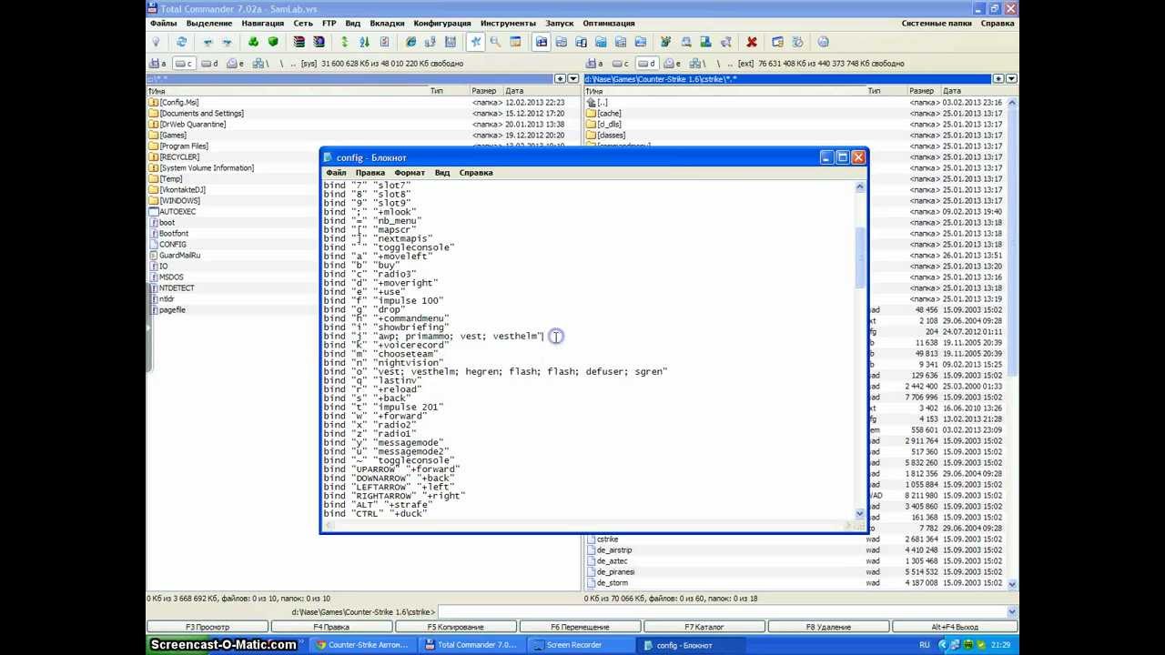Click the red X toolbar icon
This screenshot has width=1165, height=655.
coord(751,42)
